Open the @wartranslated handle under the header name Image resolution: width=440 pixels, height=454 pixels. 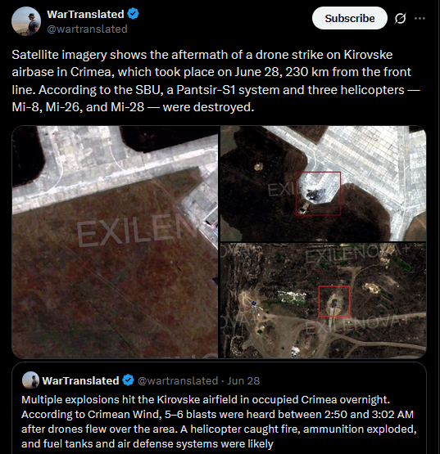coord(87,29)
